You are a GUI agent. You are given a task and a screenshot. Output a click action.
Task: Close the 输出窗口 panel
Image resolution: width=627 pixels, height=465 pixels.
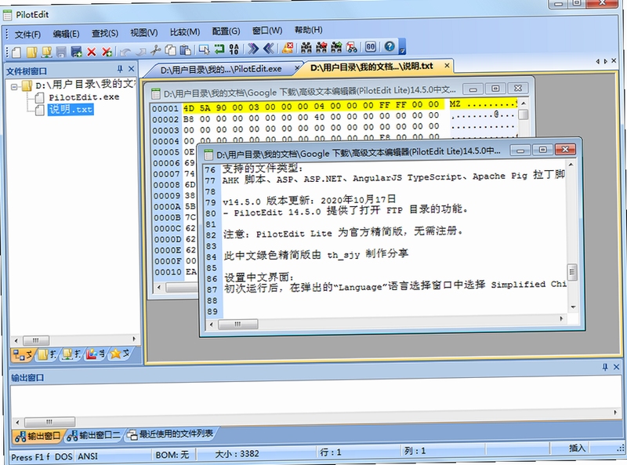pos(616,366)
